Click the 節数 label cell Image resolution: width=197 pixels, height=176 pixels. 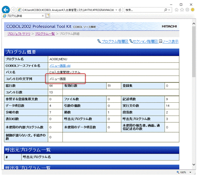click(x=84, y=112)
